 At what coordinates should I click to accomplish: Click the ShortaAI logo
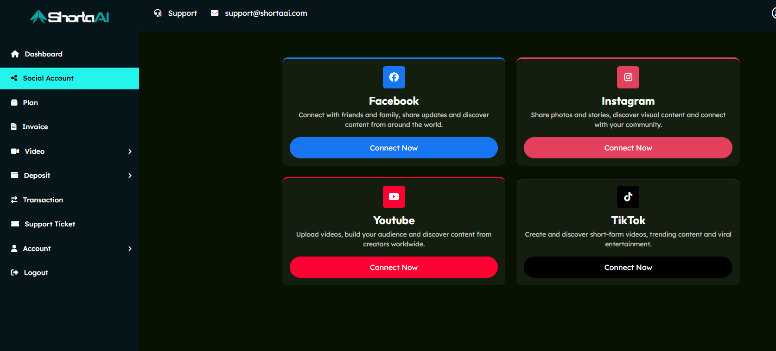[70, 17]
